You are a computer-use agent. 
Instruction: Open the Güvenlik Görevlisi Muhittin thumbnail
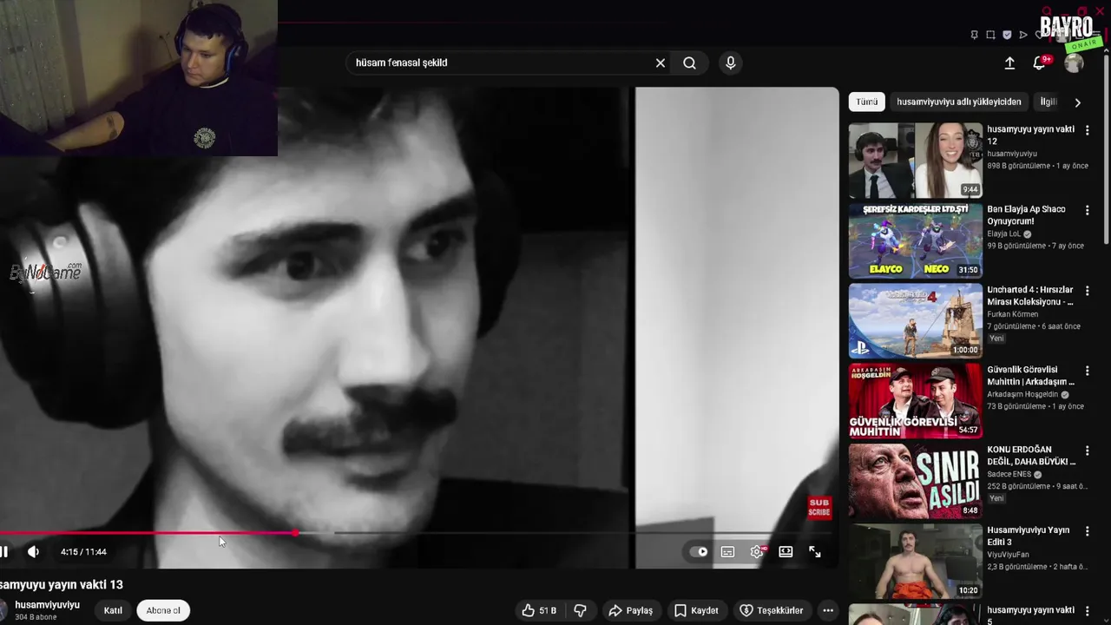916,400
